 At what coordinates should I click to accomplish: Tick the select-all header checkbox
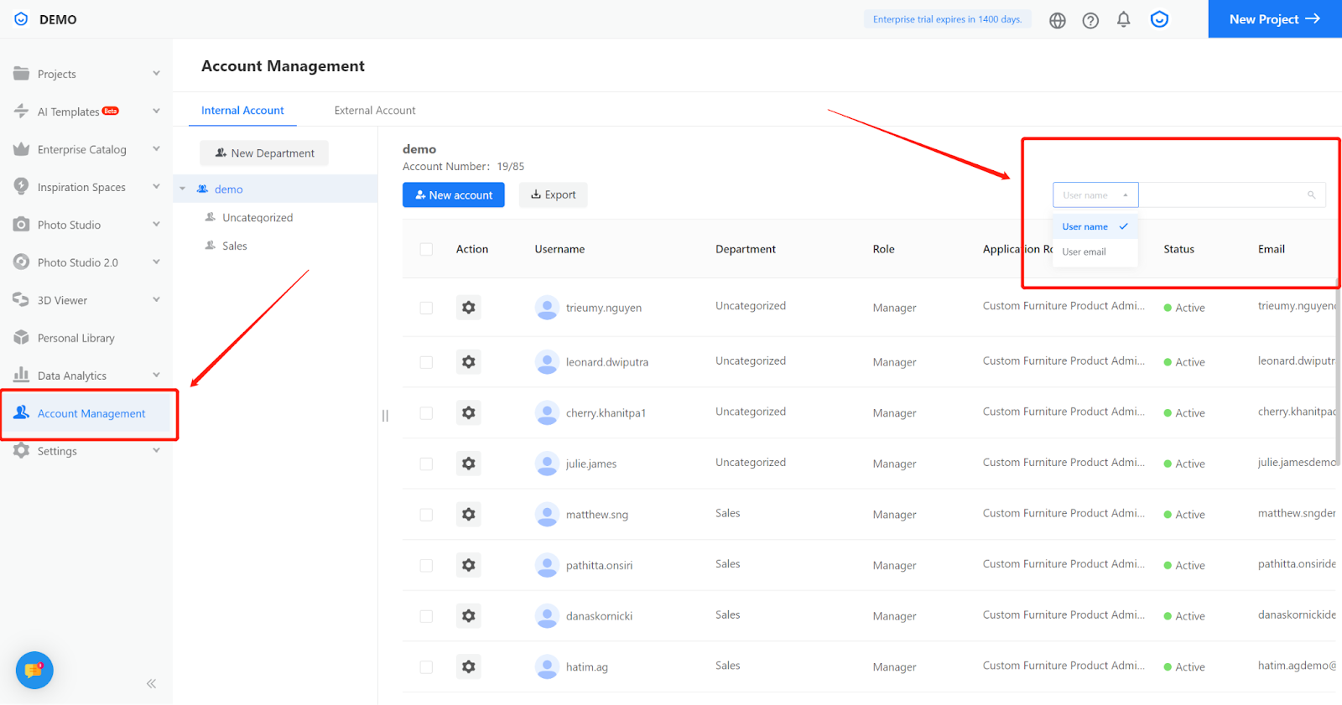coord(426,249)
